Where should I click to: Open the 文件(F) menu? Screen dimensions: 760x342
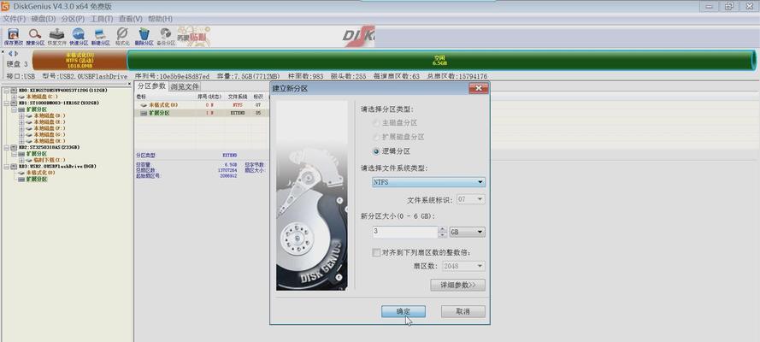tap(14, 19)
